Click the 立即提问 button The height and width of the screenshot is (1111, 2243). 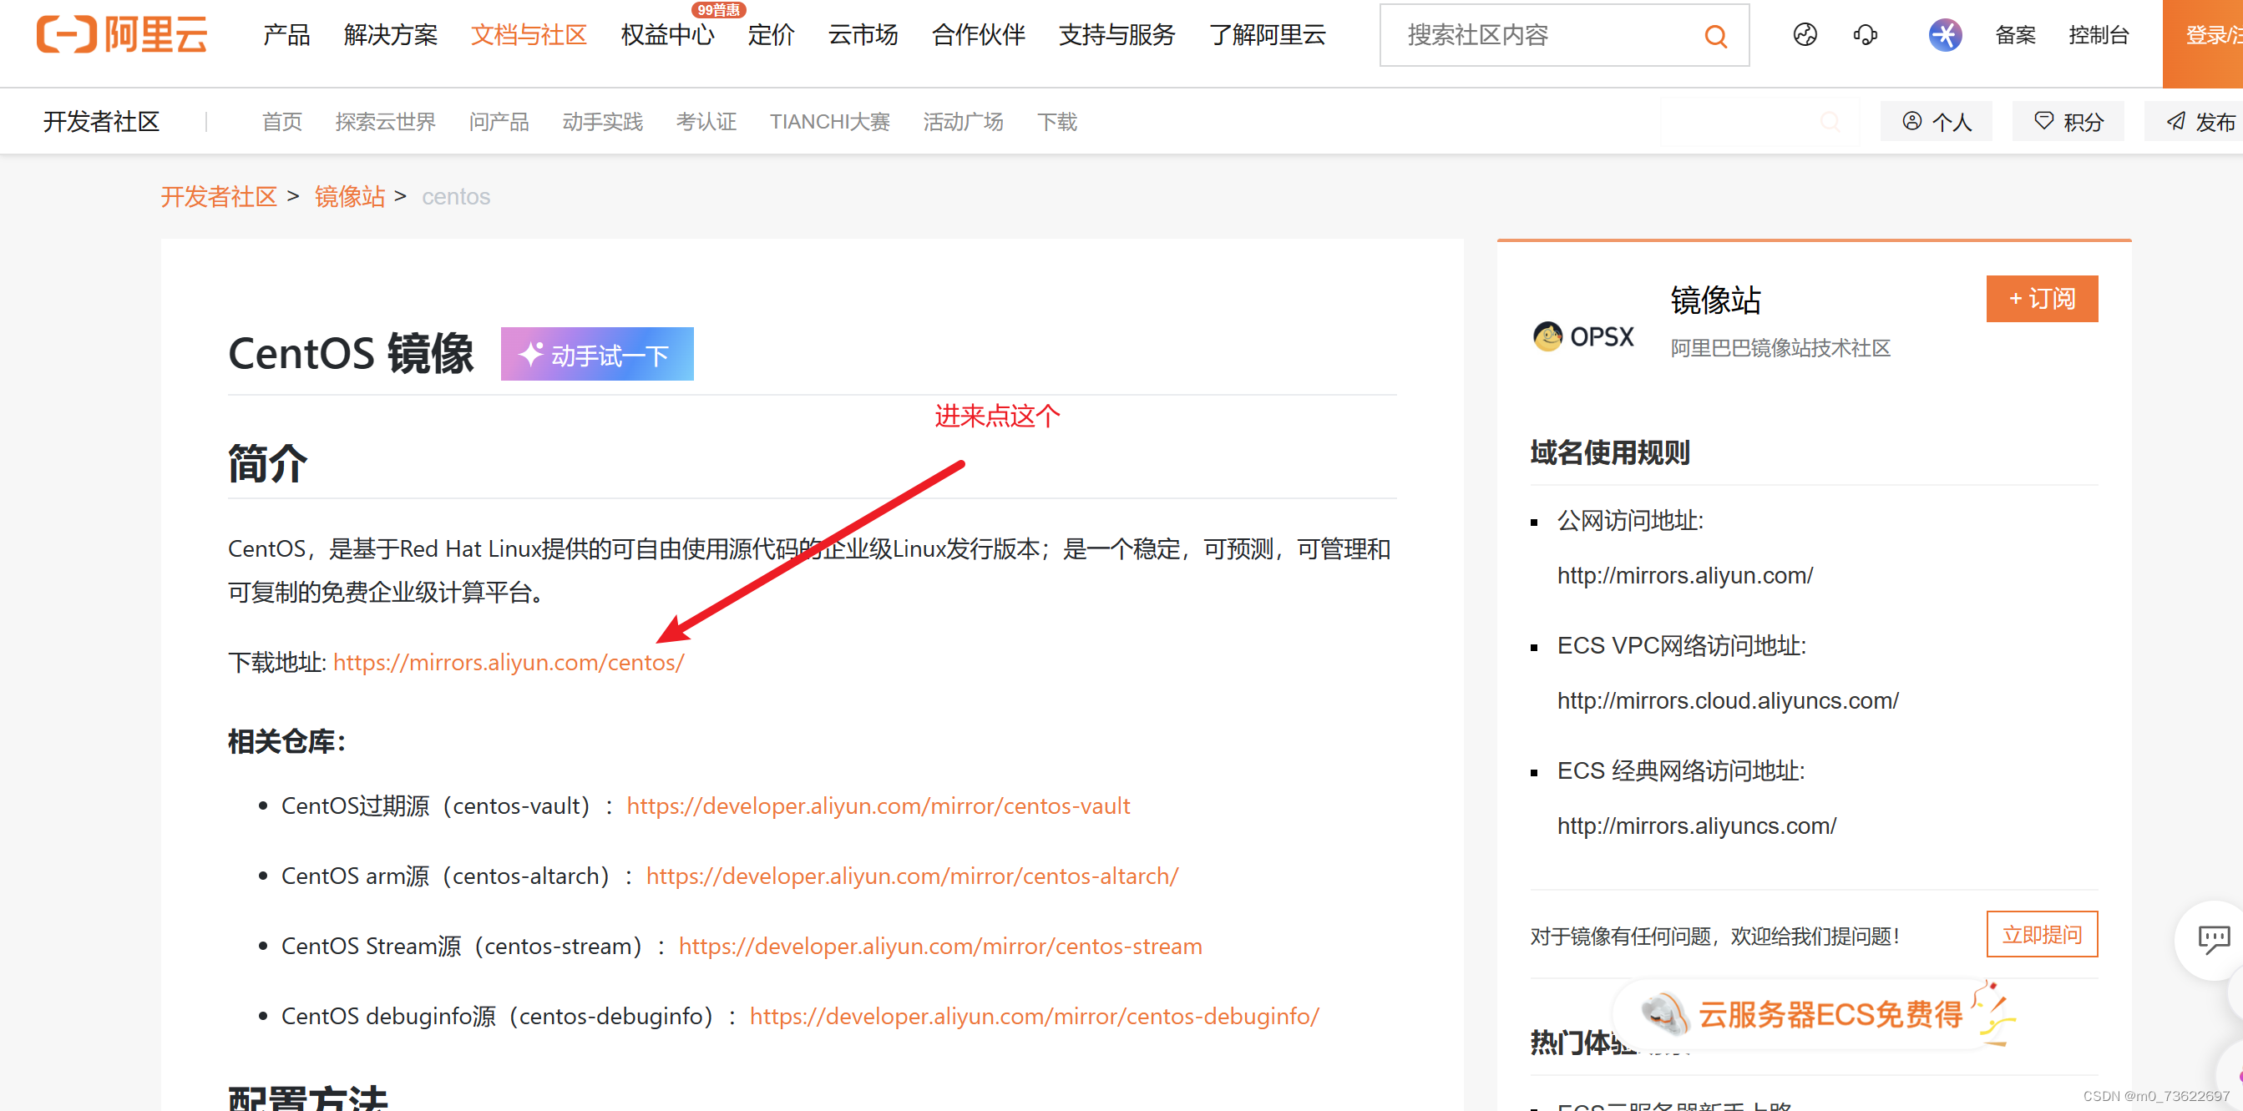point(2042,934)
